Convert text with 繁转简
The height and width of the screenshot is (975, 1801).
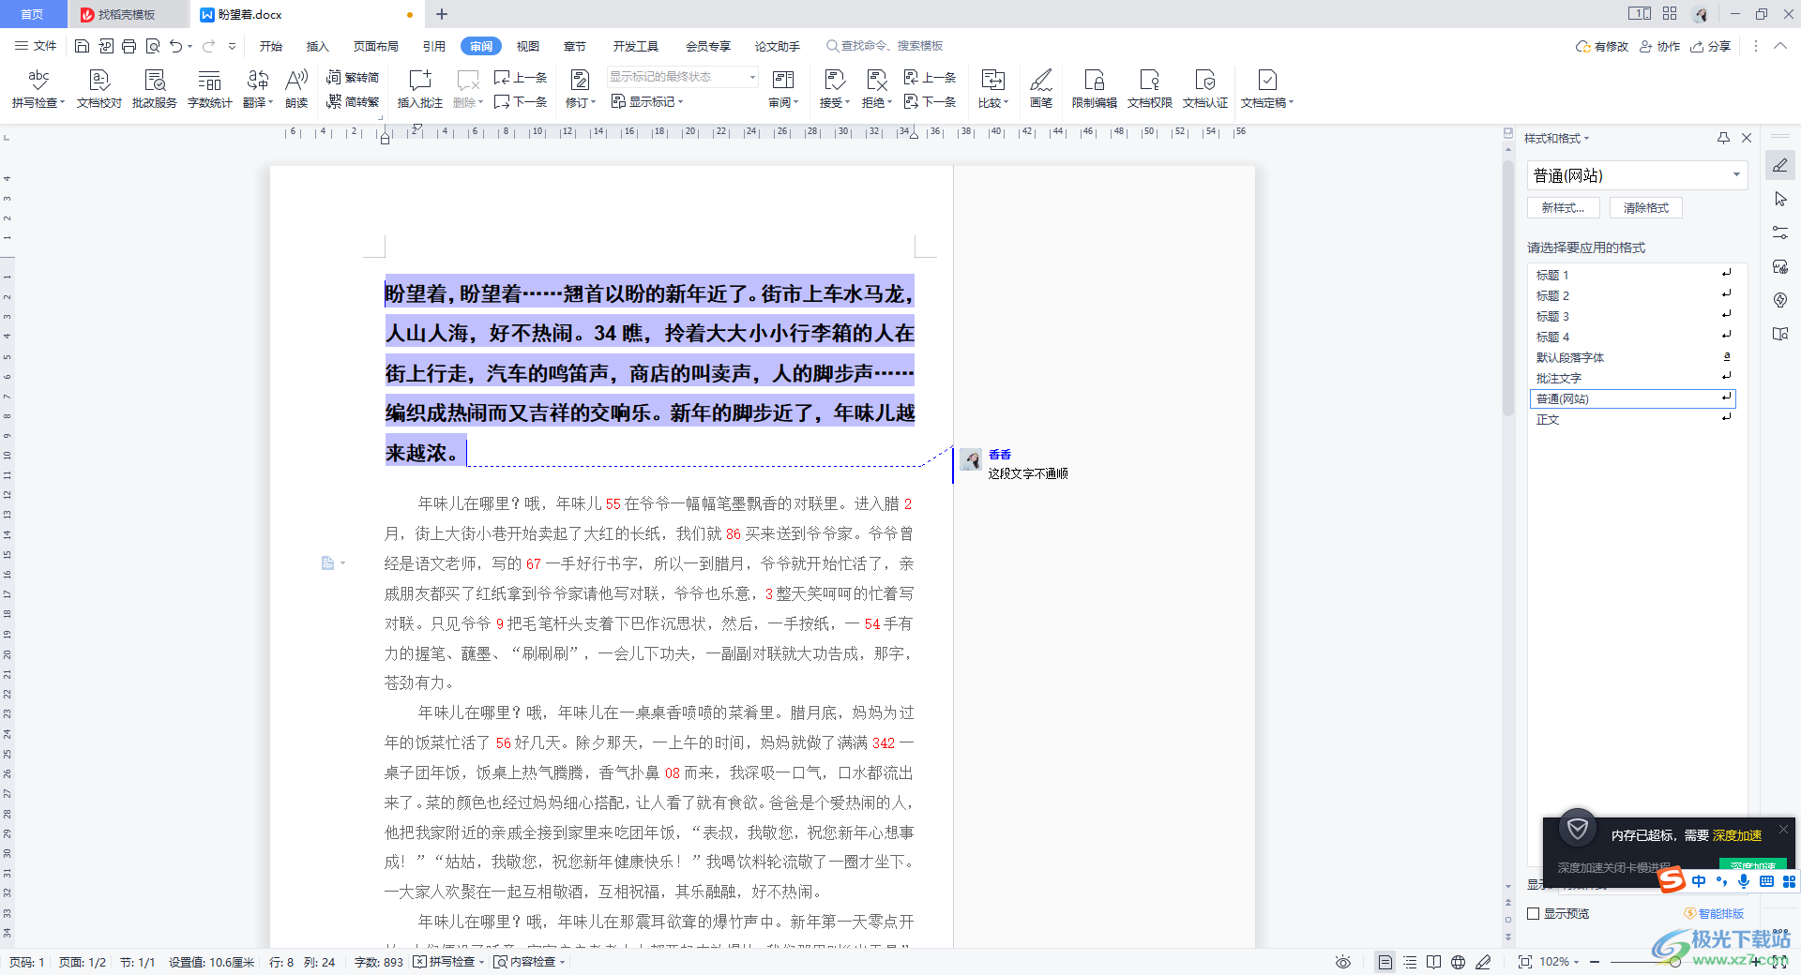[x=353, y=77]
